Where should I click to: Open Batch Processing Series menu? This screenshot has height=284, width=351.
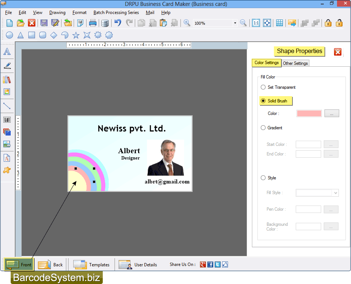(116, 13)
